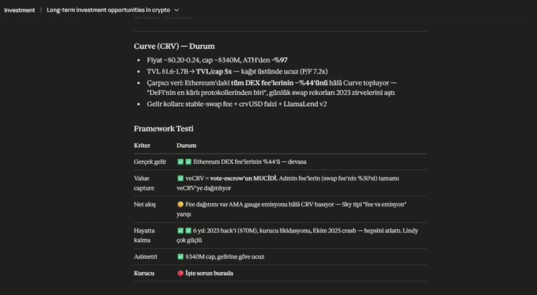Click the Value capture row label

pos(144,183)
